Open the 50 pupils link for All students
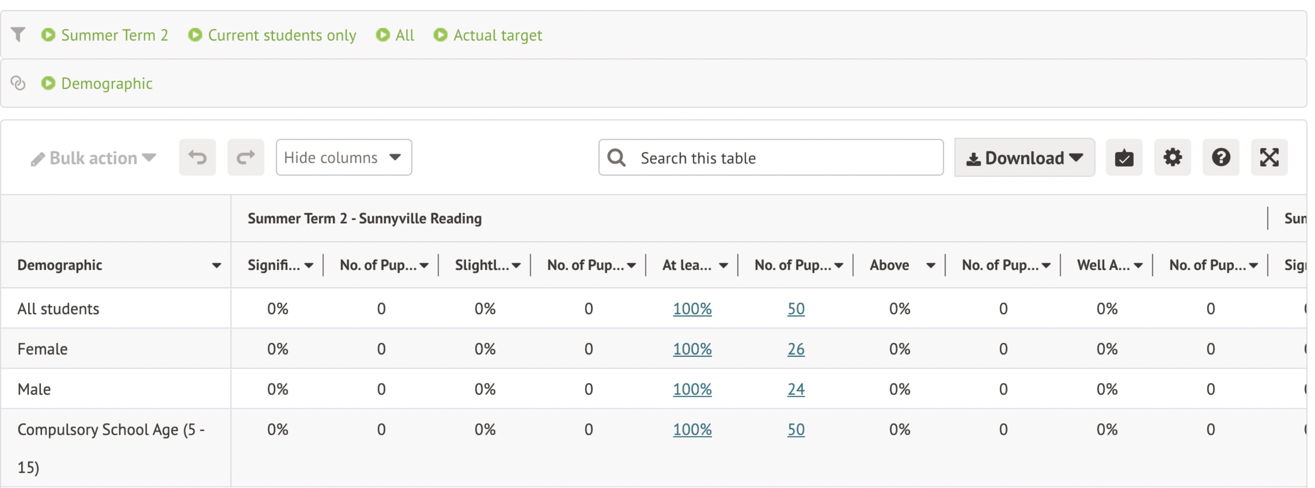This screenshot has width=1315, height=488. point(795,309)
